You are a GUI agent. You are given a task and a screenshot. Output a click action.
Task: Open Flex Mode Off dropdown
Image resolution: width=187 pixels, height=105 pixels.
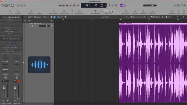click(x=16, y=52)
